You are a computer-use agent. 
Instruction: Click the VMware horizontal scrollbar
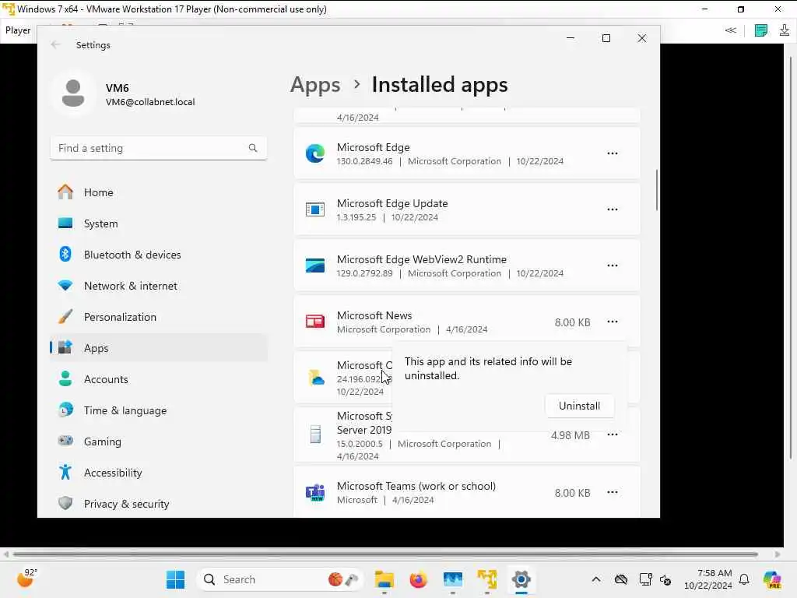point(386,554)
